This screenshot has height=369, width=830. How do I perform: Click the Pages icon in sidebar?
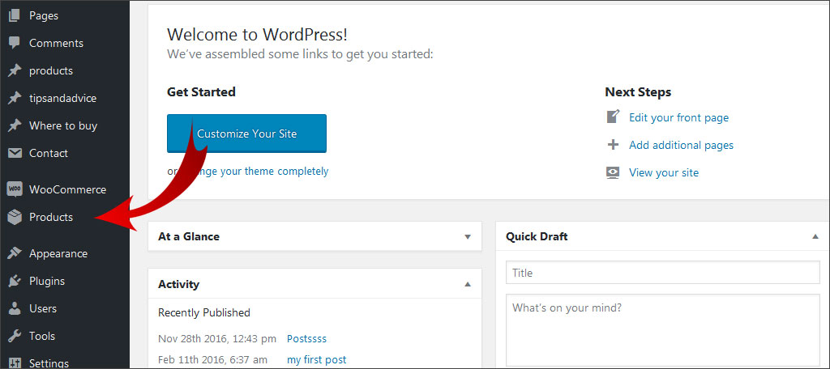tap(15, 15)
